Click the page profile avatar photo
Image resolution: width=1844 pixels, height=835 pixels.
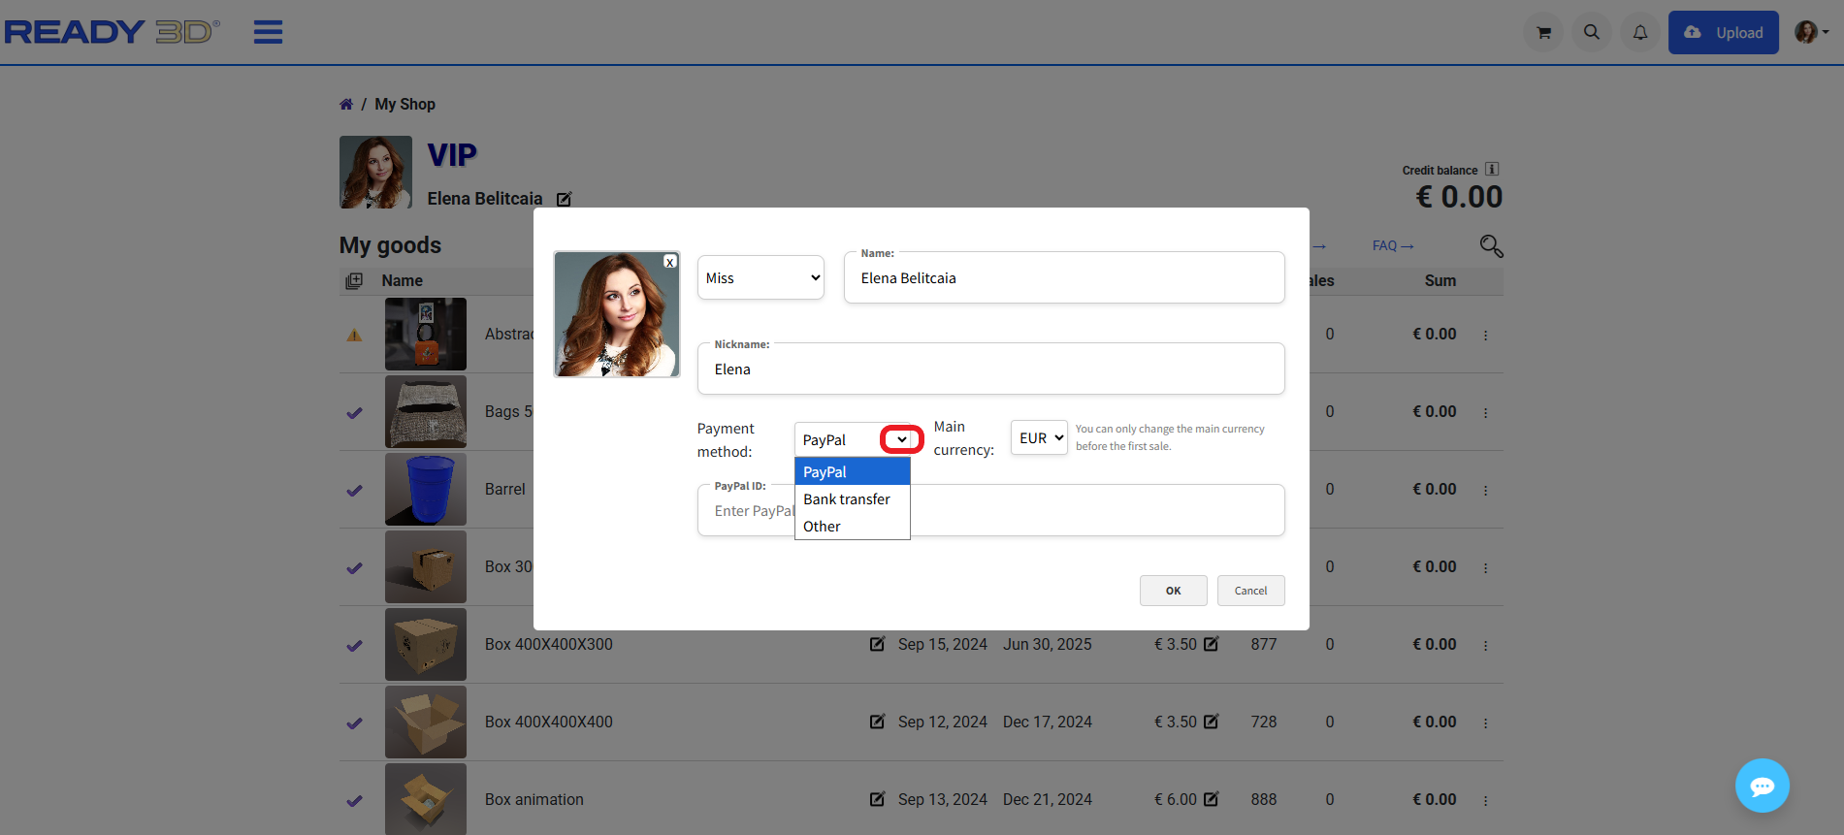click(x=375, y=172)
